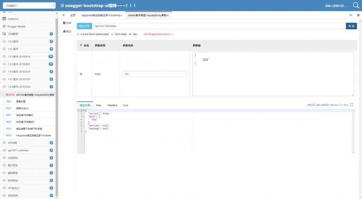Select the x-www-form-urlencoded radio button
Image resolution: width=362 pixels, height=199 pixels.
tap(78, 34)
